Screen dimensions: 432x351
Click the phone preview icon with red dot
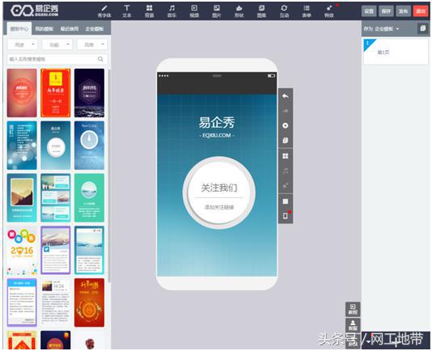pos(286,215)
